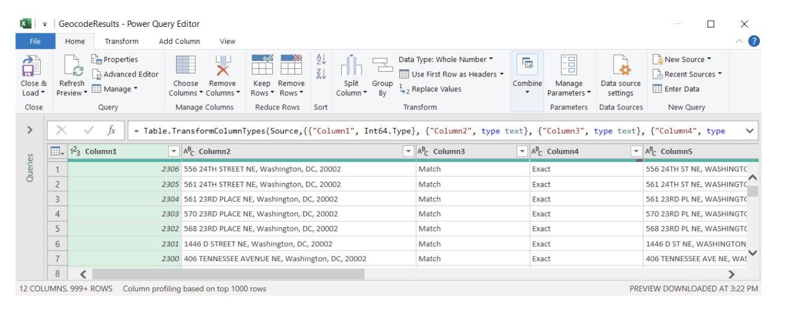Click Split Column icon
This screenshot has height=312, width=801.
(351, 66)
